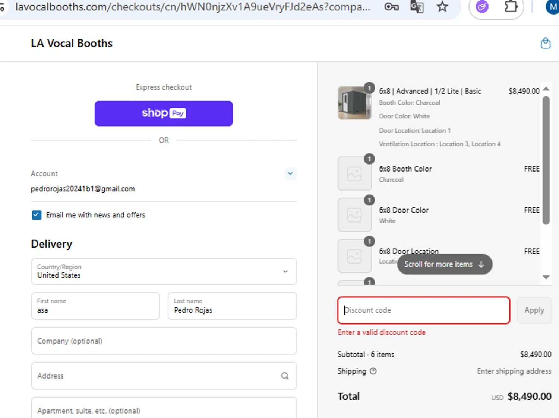Click the address search magnifier icon
Screen dimensions: 559x418
pyautogui.click(x=285, y=376)
